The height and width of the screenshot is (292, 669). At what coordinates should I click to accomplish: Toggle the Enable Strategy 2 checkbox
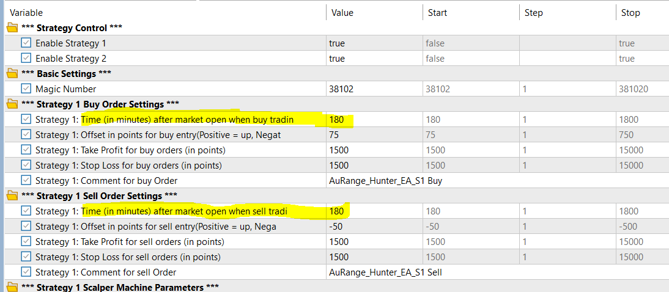(x=26, y=59)
